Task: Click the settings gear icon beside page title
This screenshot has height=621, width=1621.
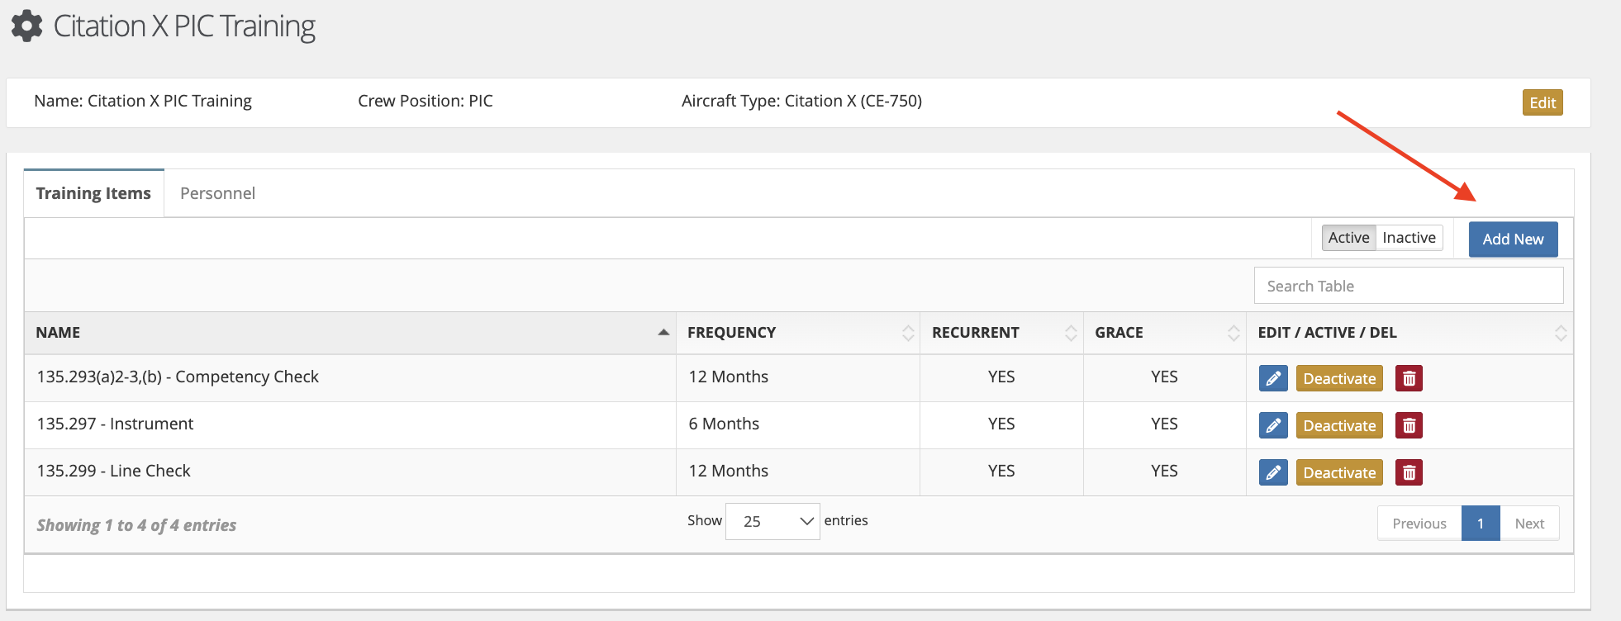Action: (26, 26)
